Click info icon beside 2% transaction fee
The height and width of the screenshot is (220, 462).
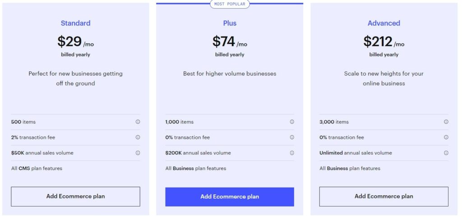pos(138,137)
